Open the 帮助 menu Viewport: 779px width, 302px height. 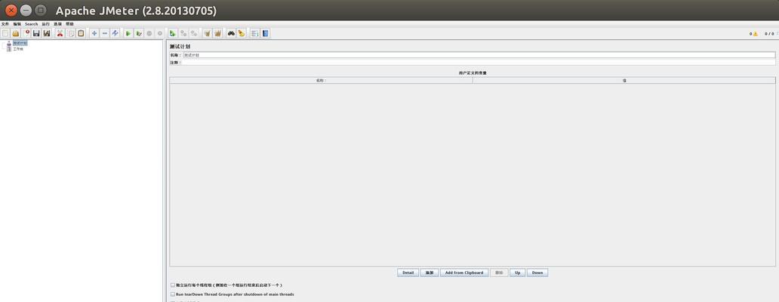click(x=69, y=24)
